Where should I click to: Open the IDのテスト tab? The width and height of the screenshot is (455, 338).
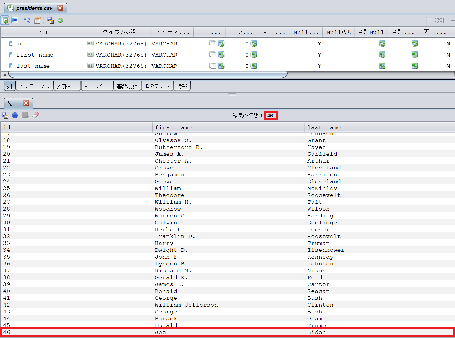(x=157, y=86)
